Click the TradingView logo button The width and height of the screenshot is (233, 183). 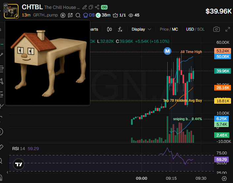pos(18,164)
